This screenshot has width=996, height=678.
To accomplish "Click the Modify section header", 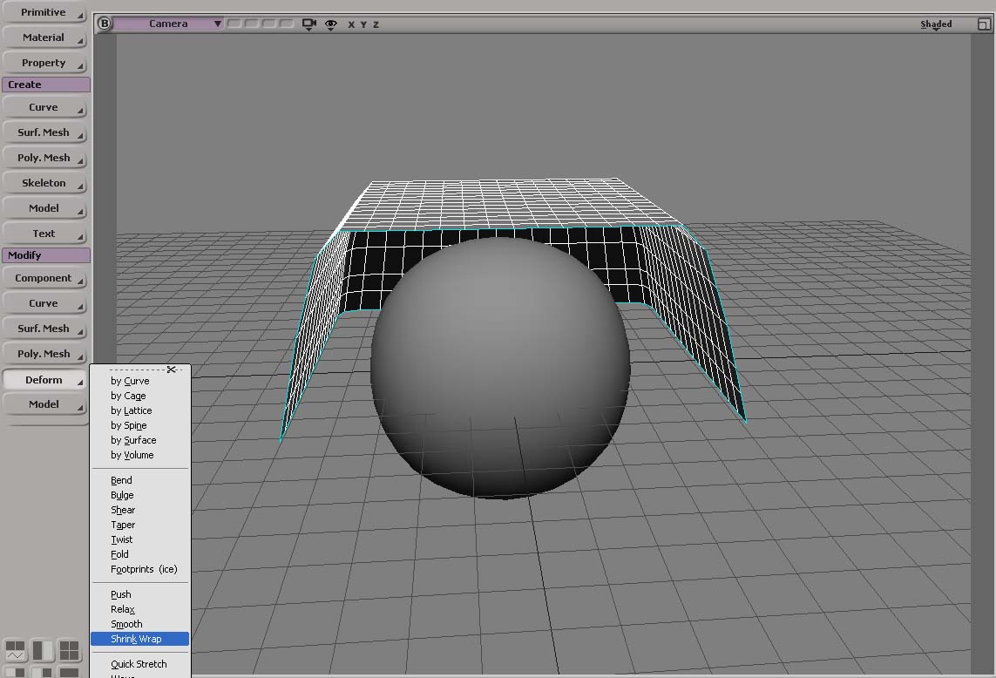I will pos(45,255).
